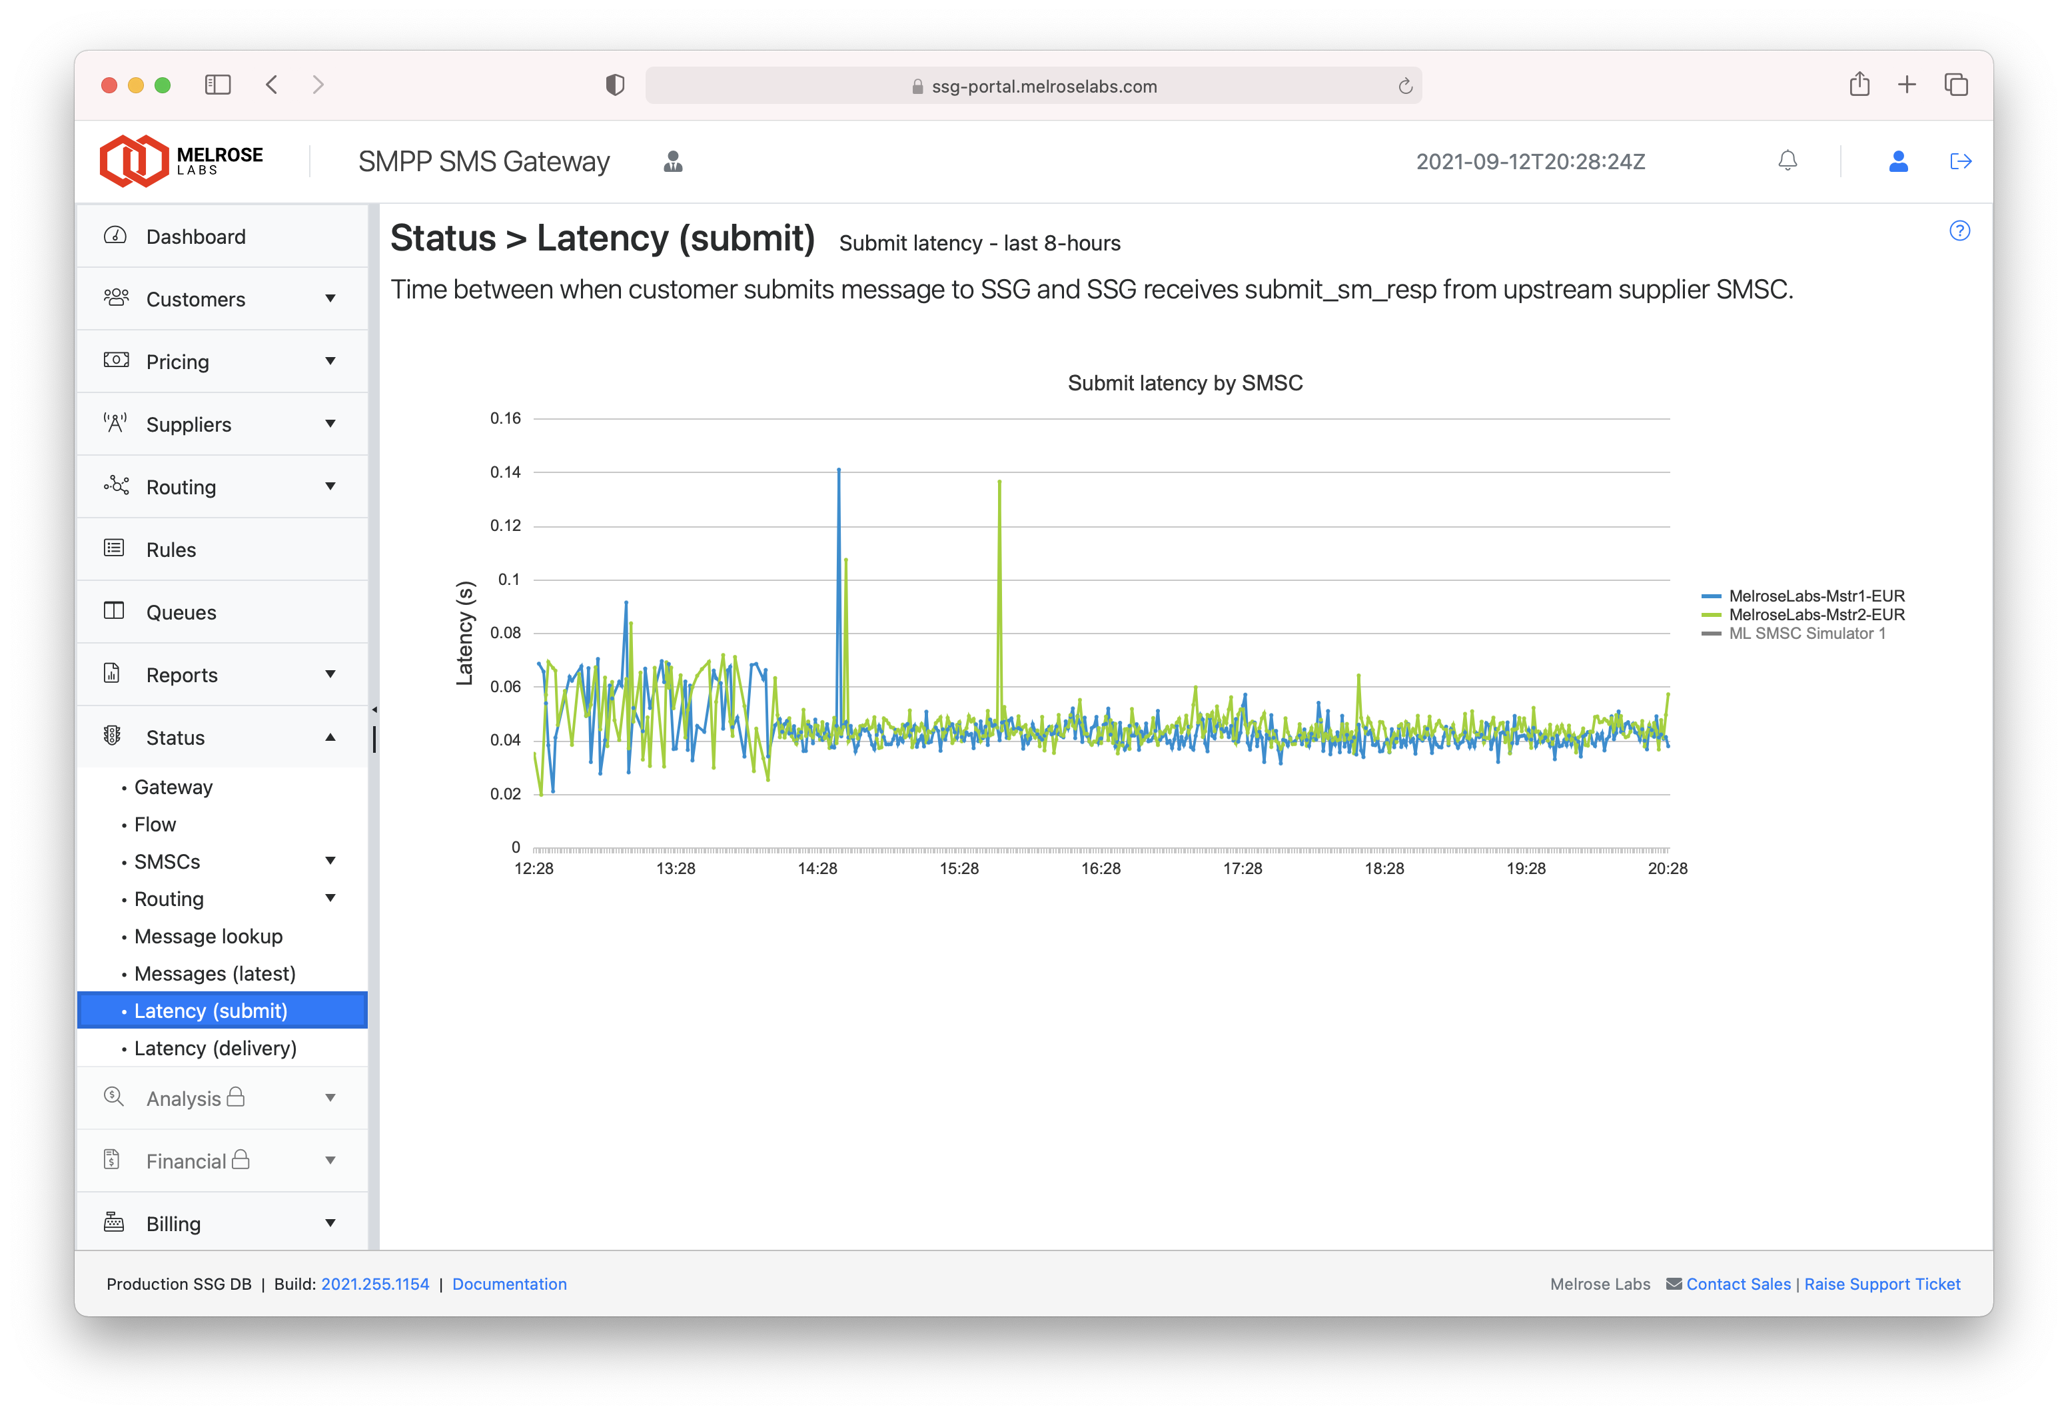Open Latency (delivery) status page

tap(215, 1049)
